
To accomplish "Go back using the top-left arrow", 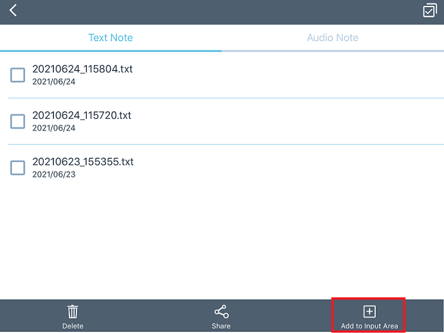I will tap(13, 10).
